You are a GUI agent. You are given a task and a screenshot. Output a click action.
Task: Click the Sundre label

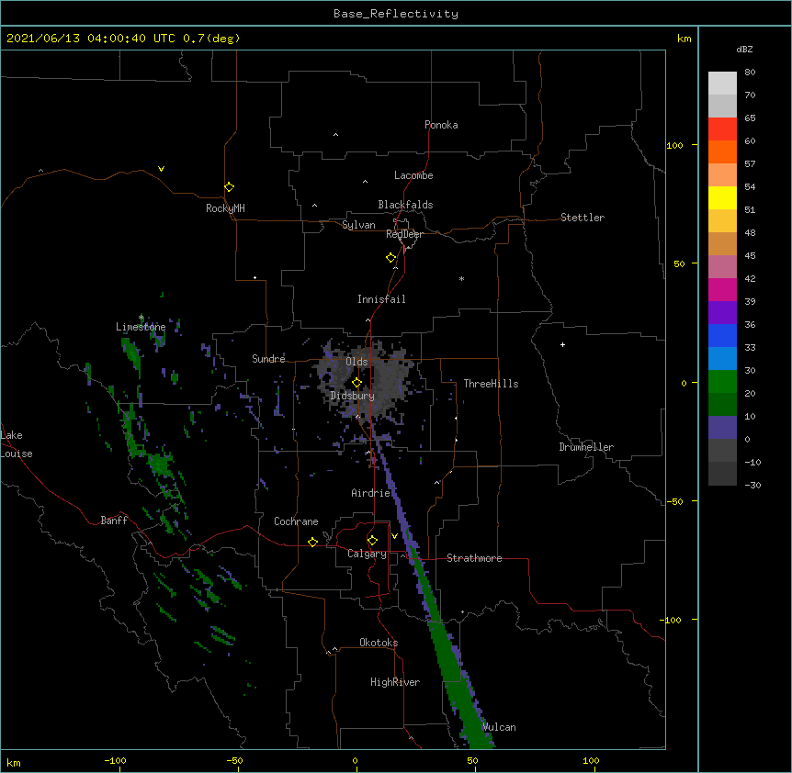click(268, 359)
